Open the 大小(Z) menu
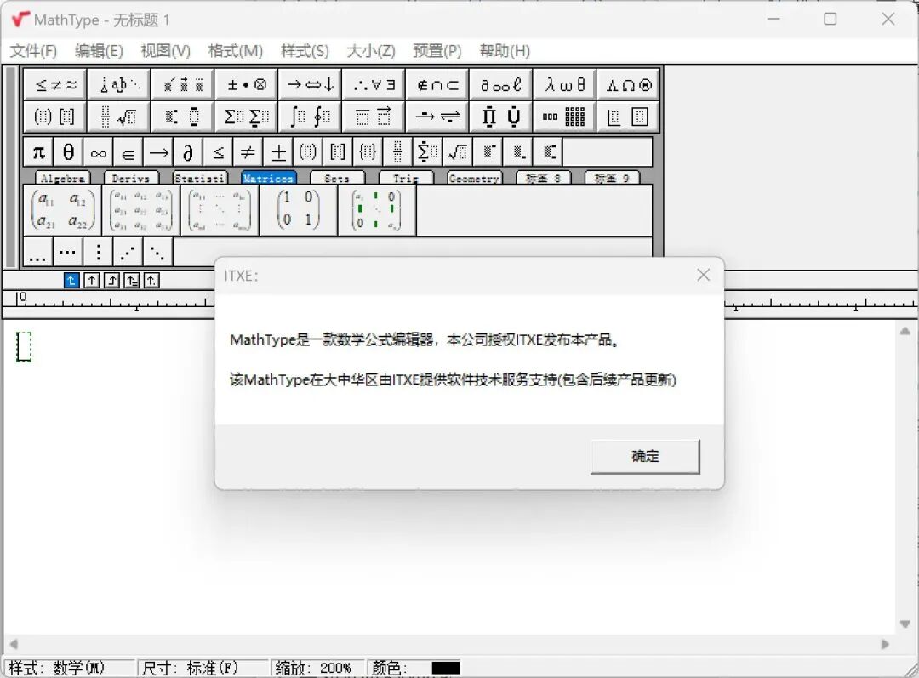Viewport: 919px width, 678px height. (371, 51)
